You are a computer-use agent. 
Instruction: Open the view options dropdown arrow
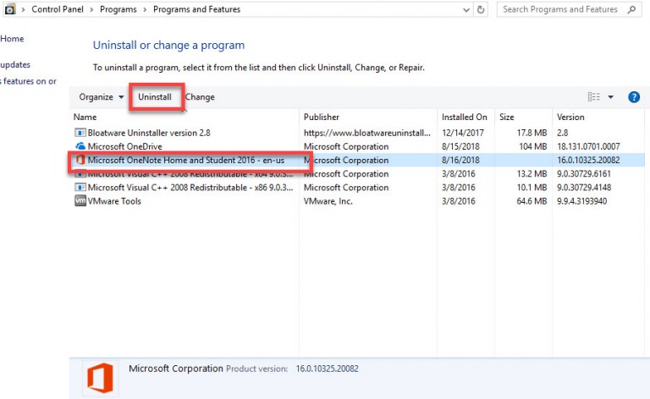tap(610, 97)
